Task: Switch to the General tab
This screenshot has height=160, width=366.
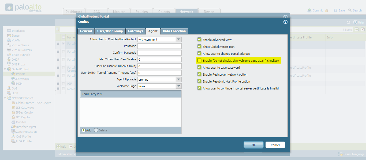Action: (86, 31)
